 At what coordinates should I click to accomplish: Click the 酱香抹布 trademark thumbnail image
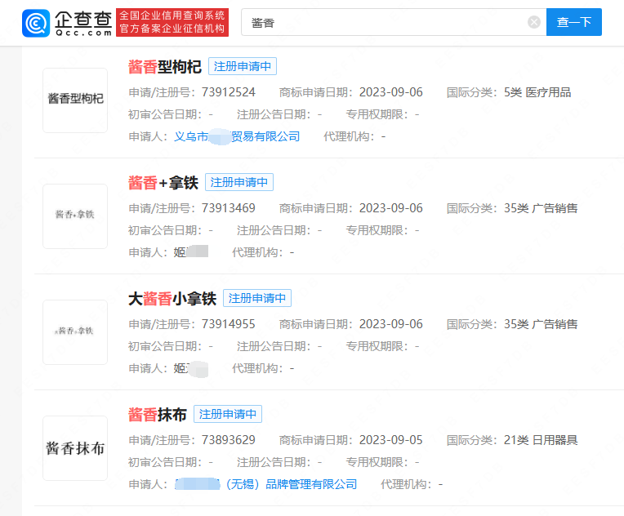coord(75,448)
